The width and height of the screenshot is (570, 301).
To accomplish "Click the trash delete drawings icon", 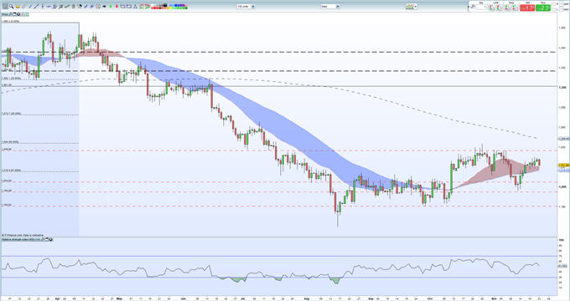I will (74, 6).
